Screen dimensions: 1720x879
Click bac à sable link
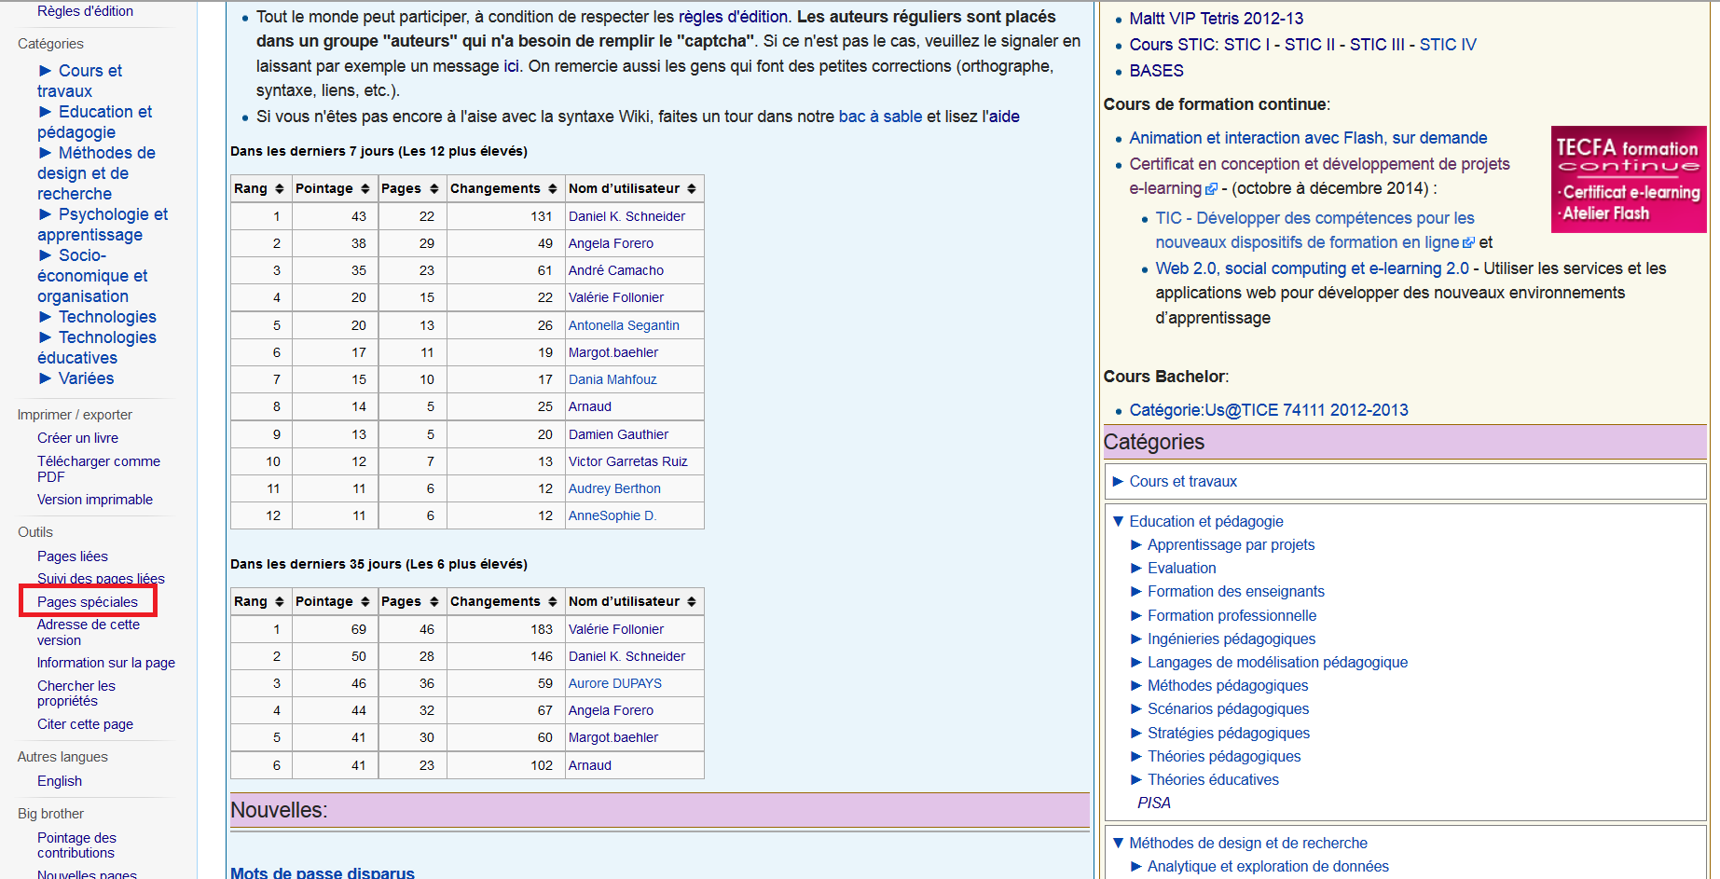pyautogui.click(x=880, y=117)
